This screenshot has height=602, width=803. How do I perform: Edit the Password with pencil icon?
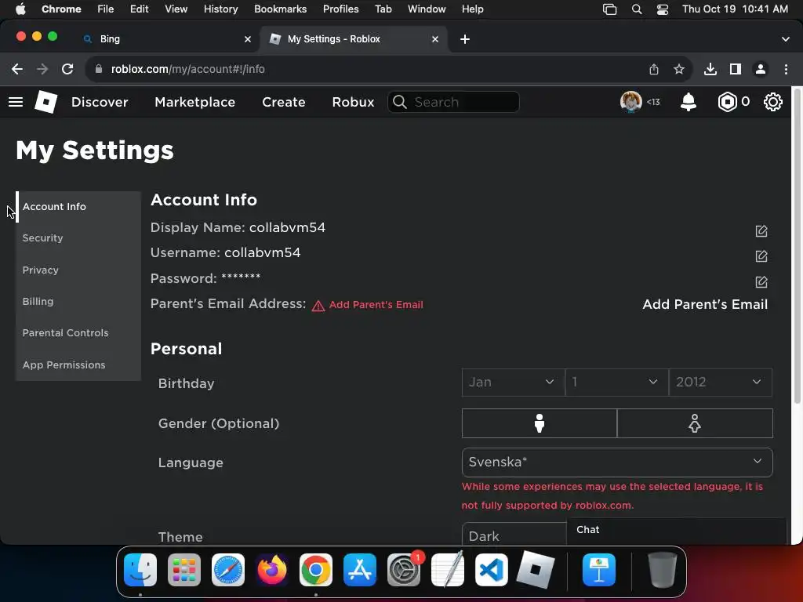pyautogui.click(x=761, y=281)
